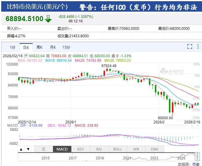This screenshot has height=166, width=202.
Task: Click 2019 on the timeline navigator
Action: pyautogui.click(x=100, y=158)
